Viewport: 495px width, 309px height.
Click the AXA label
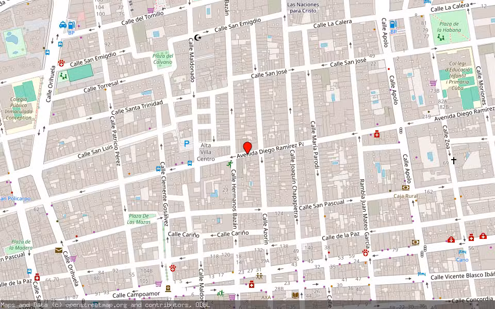point(266,297)
